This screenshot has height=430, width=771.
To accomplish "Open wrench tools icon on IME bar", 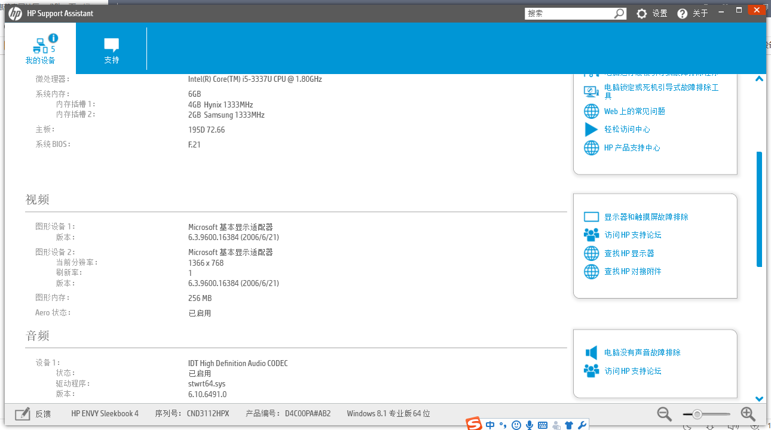I will (x=582, y=425).
